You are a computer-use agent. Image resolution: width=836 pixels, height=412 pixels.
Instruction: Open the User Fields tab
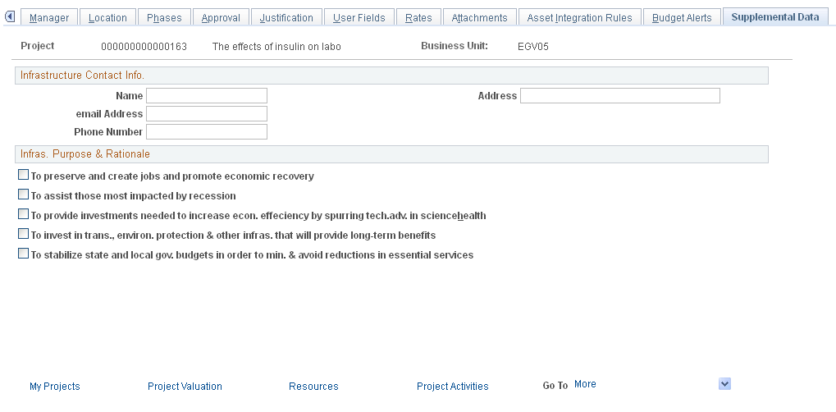(x=359, y=17)
